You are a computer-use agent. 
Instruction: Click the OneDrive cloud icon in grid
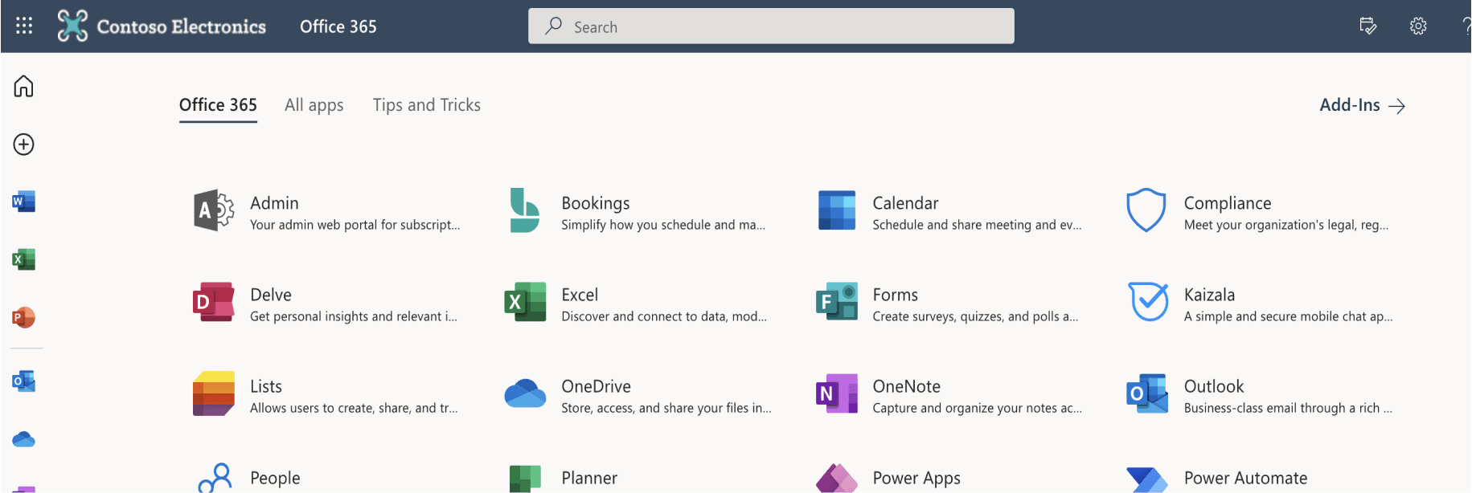(x=525, y=393)
